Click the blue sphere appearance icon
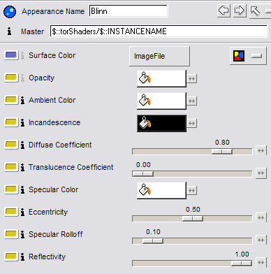Image resolution: width=271 pixels, height=274 pixels. 10,12
